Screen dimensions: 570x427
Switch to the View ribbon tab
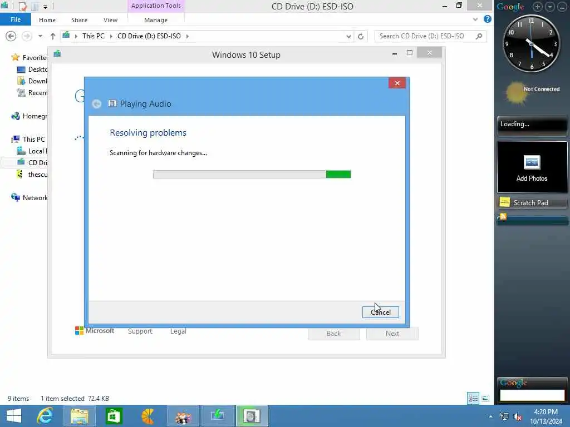110,20
